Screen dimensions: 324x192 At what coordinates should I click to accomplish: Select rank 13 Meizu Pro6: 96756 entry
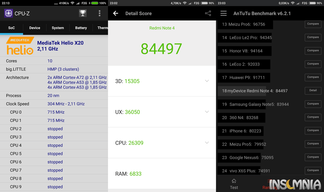coord(245,24)
